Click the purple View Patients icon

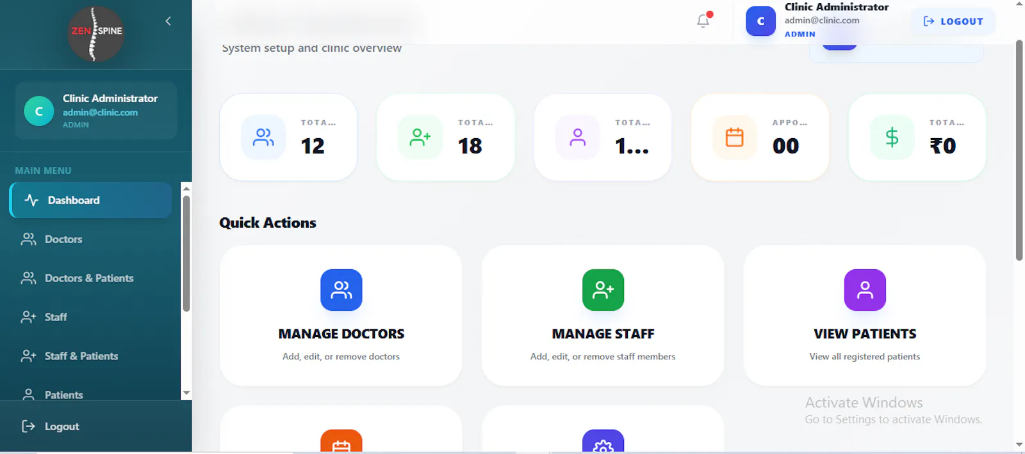pyautogui.click(x=865, y=290)
